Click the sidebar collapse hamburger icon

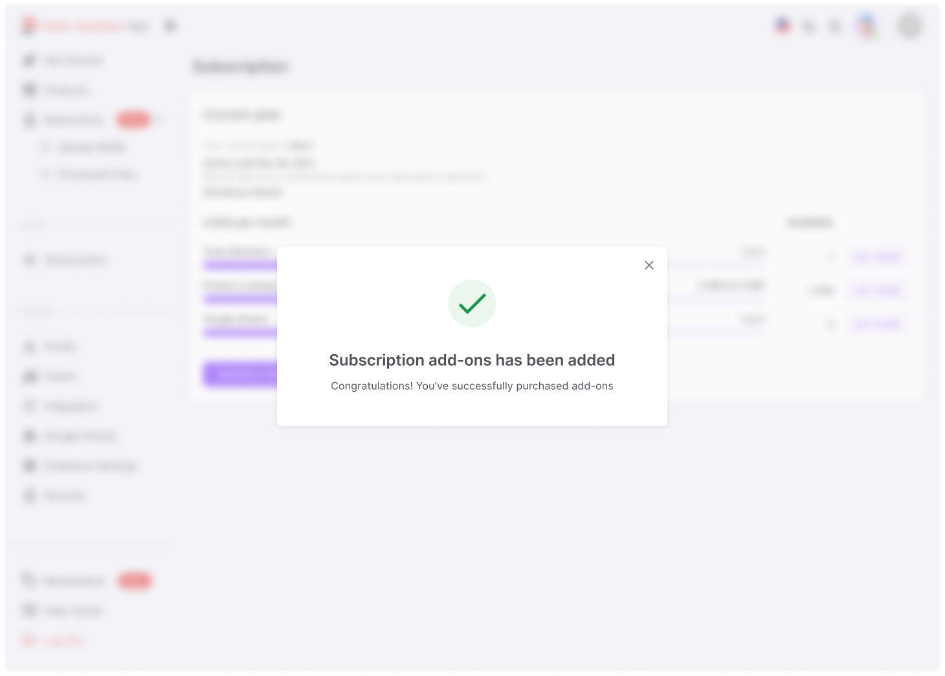coord(170,25)
